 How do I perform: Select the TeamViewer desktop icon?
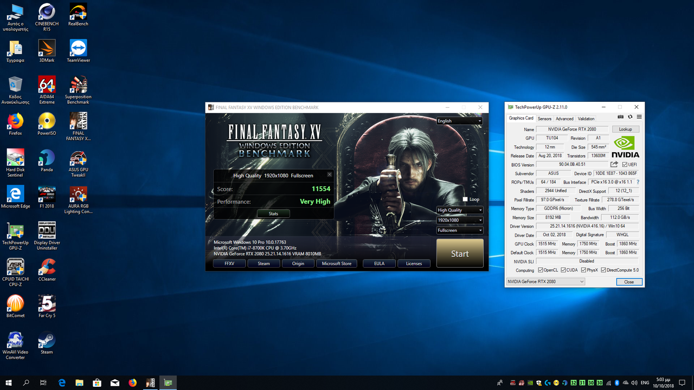pos(78,51)
